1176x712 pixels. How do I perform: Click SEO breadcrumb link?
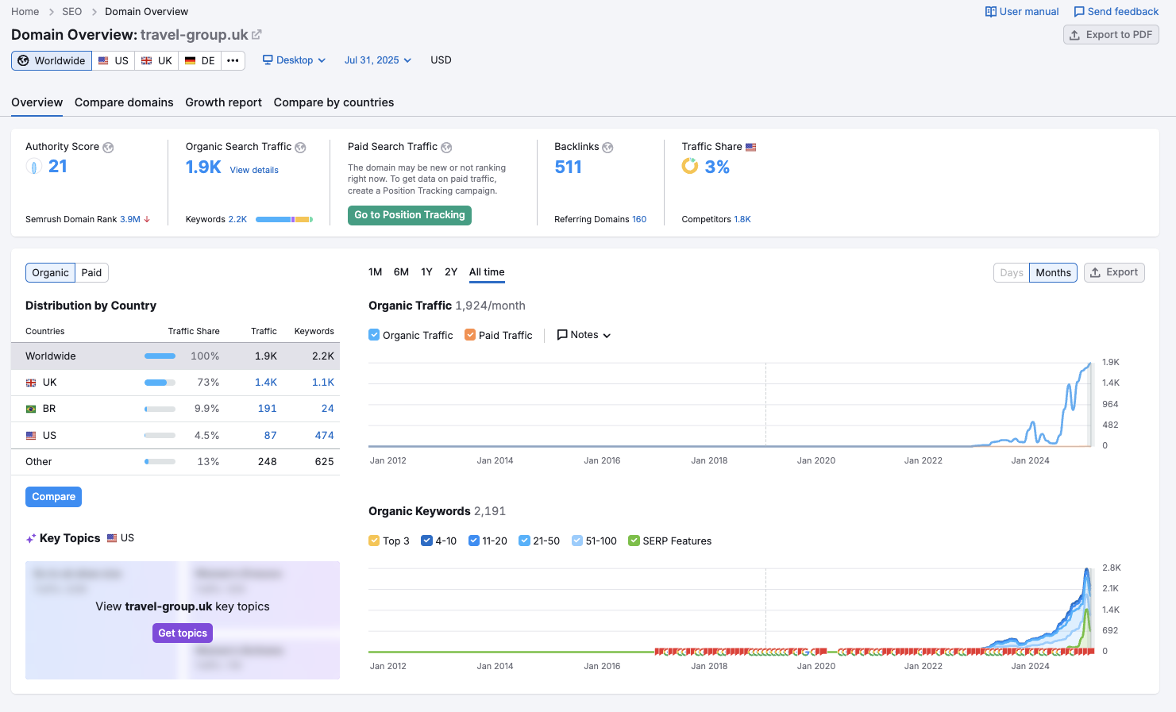pos(72,12)
